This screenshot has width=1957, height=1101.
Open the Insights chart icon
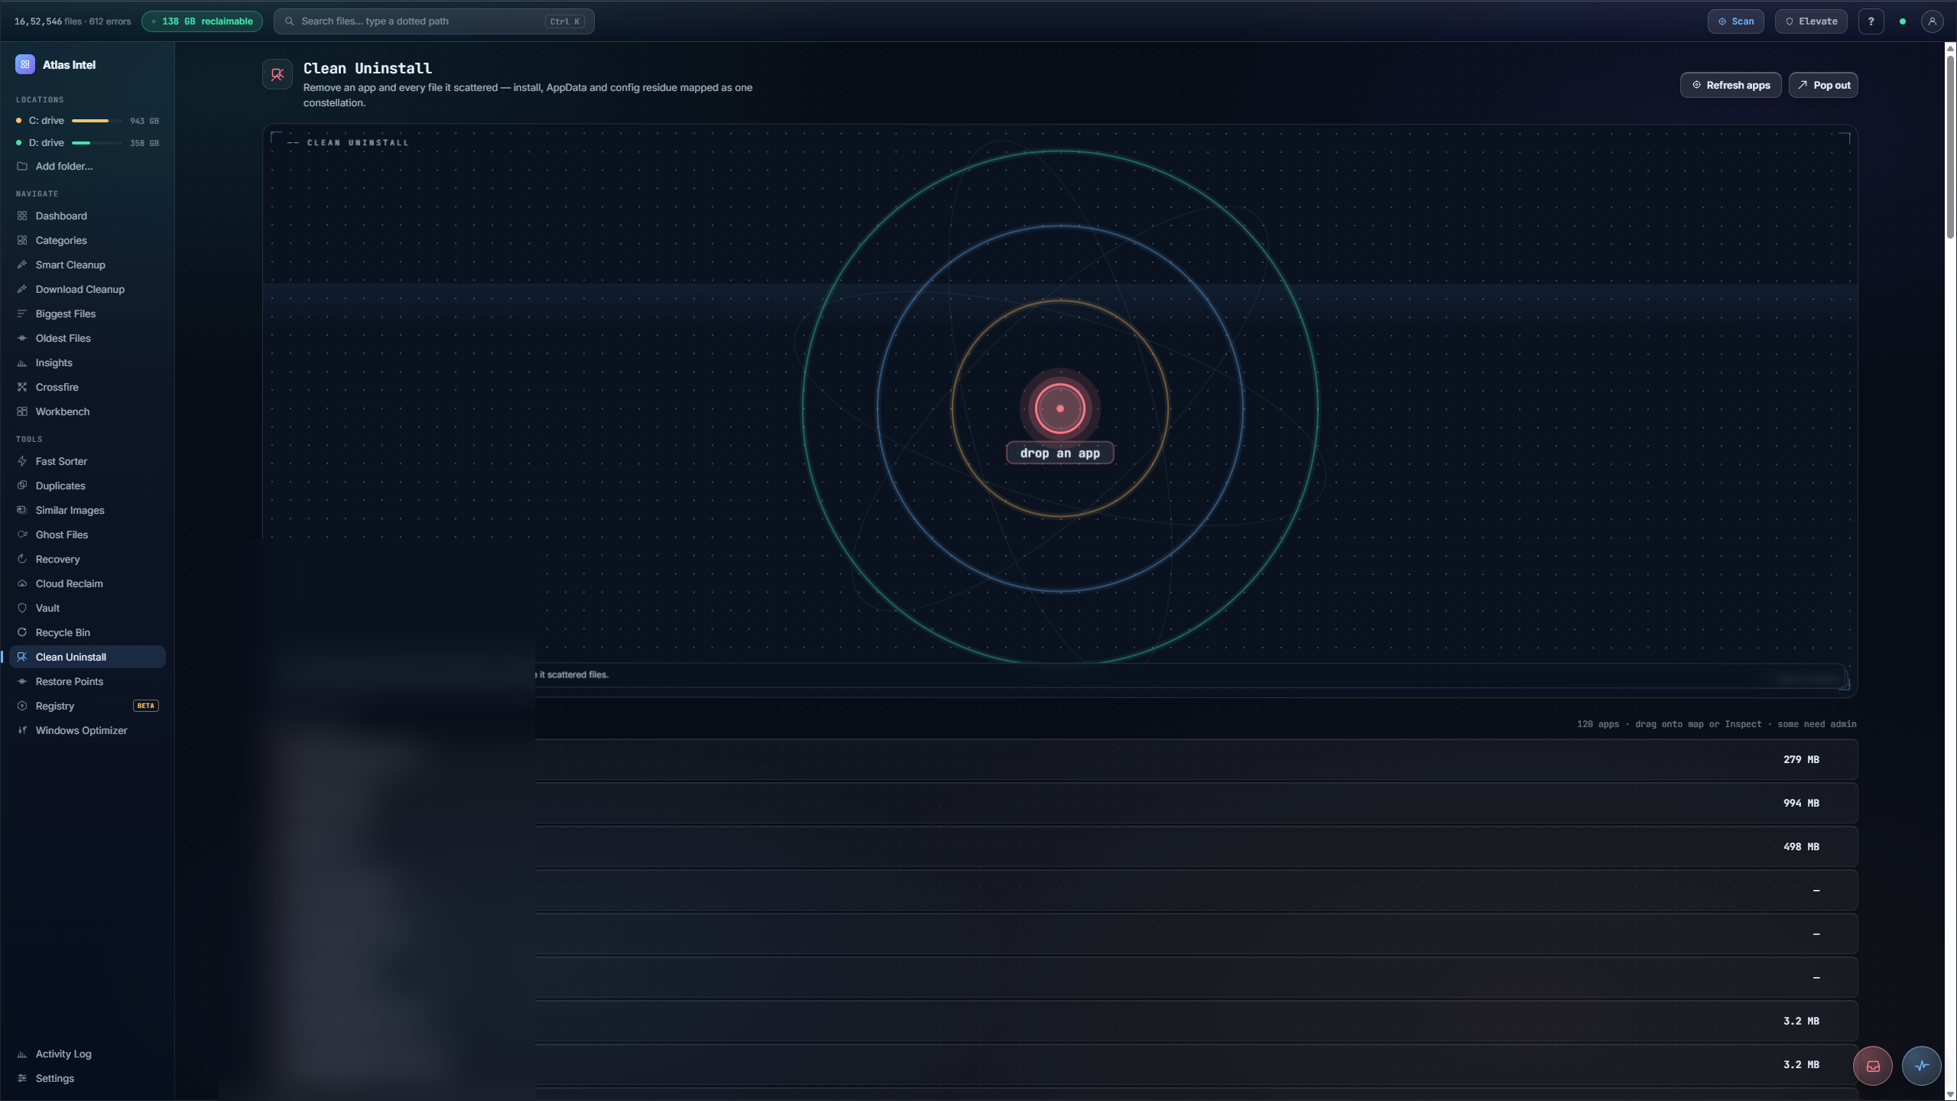pos(22,362)
